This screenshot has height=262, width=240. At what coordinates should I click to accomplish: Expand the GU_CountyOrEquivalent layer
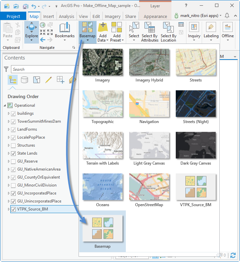click(x=9, y=177)
